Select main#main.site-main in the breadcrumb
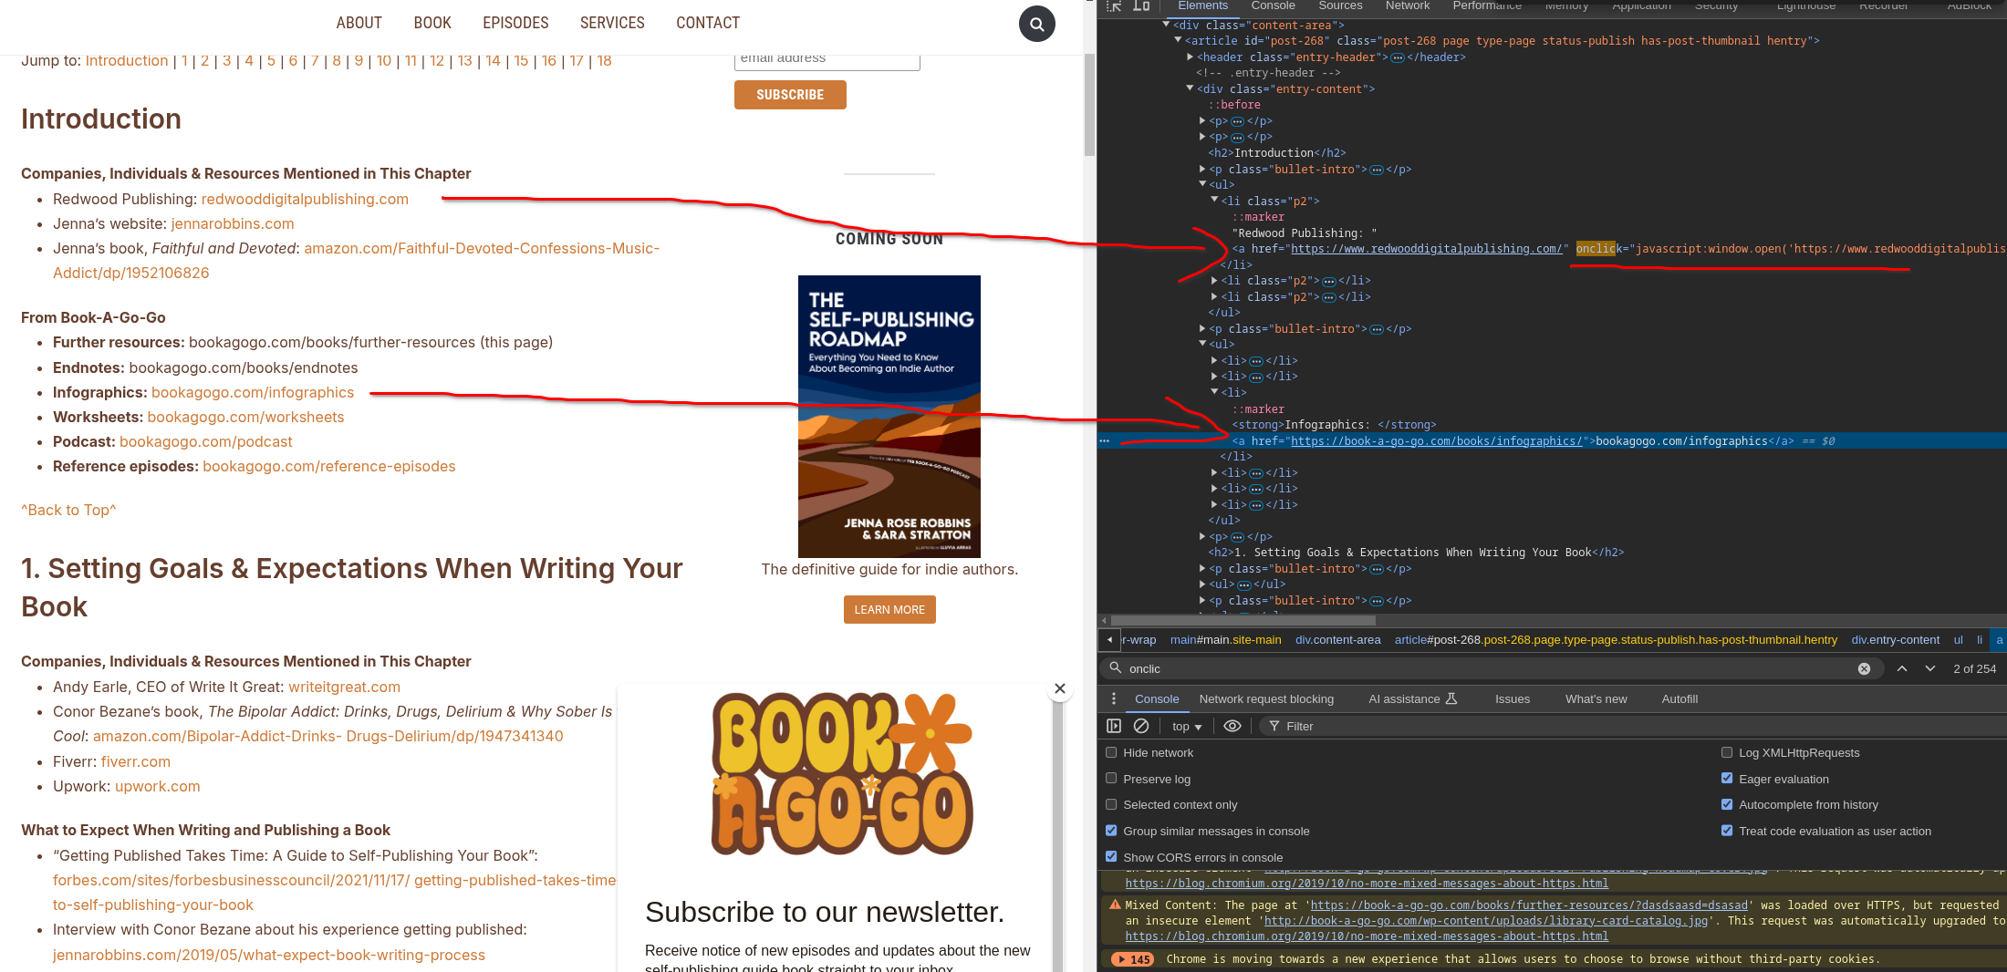 pos(1225,640)
